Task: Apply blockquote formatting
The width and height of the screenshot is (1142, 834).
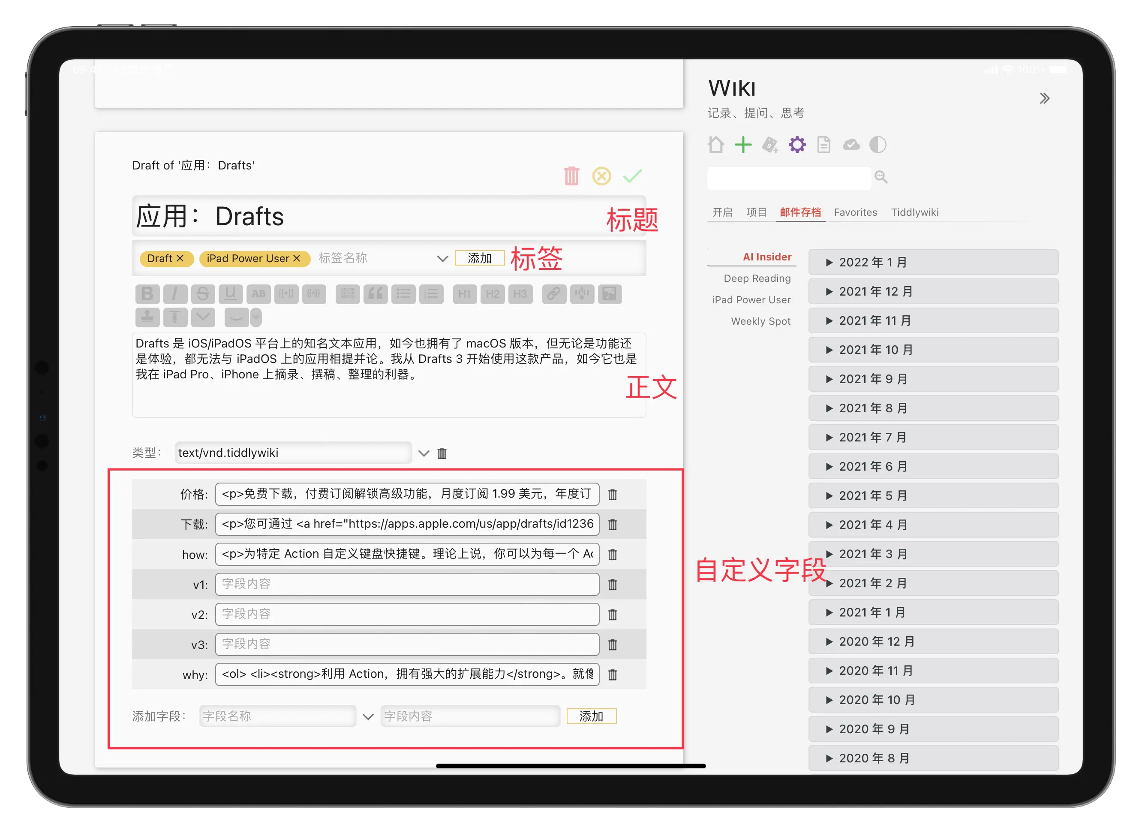Action: (x=375, y=293)
